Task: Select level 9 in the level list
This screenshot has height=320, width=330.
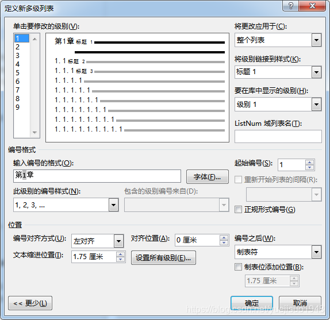Action: 22,107
